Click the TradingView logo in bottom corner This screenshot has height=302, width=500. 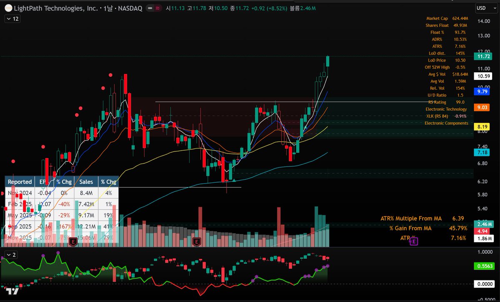pyautogui.click(x=12, y=292)
